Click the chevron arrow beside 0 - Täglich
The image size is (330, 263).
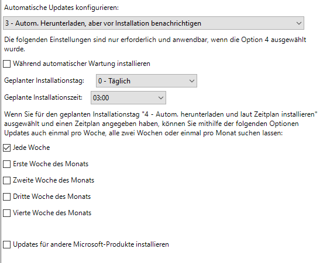pos(191,81)
